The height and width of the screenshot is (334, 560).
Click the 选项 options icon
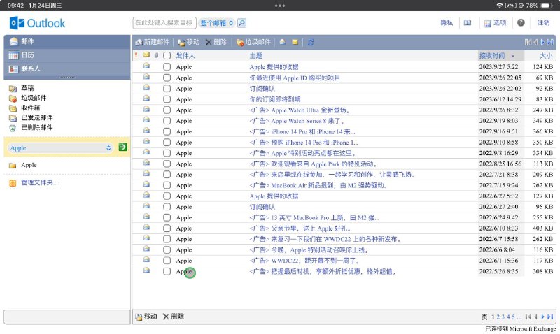coord(487,23)
